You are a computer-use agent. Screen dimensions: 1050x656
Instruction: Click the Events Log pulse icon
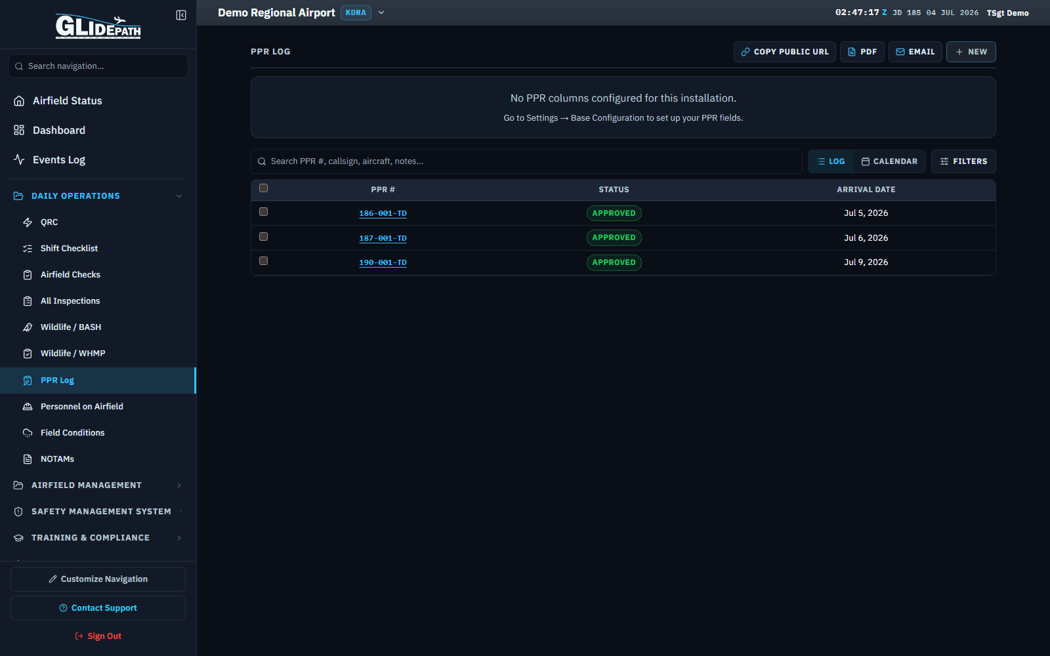click(19, 160)
